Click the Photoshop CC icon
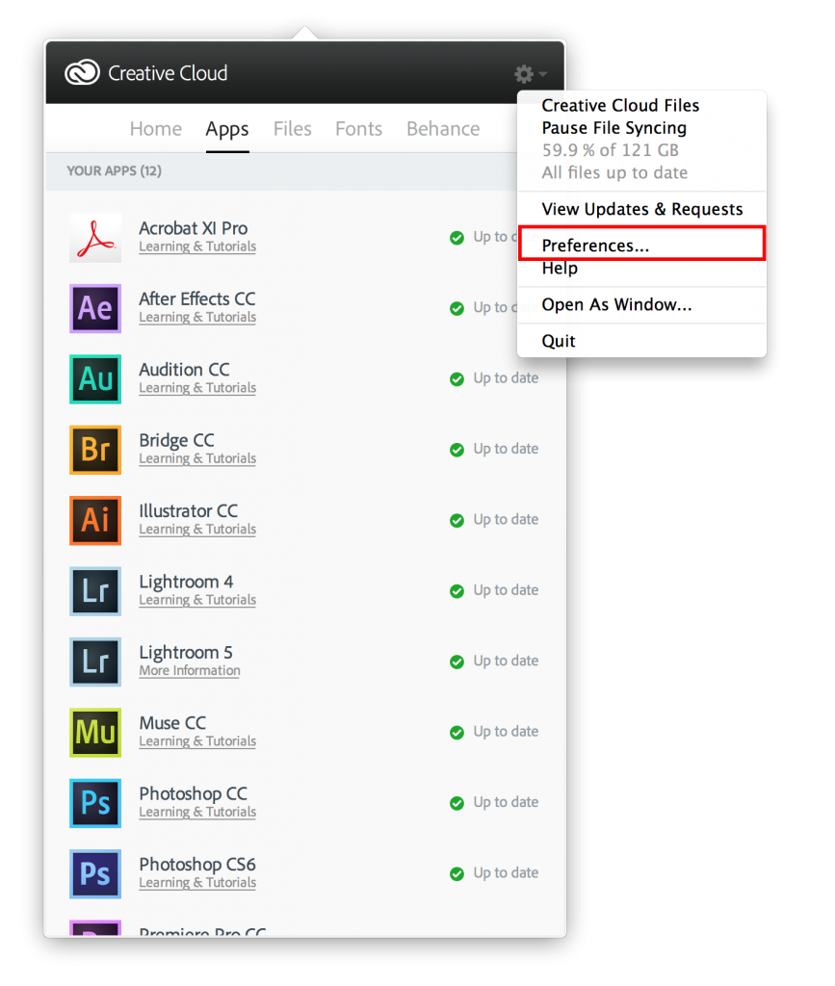Image resolution: width=835 pixels, height=986 pixels. click(x=95, y=803)
